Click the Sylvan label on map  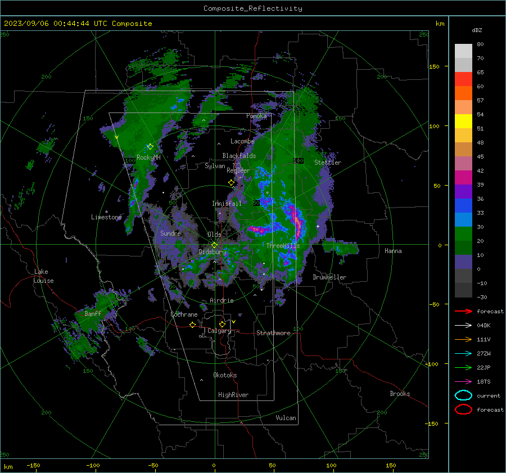point(215,166)
